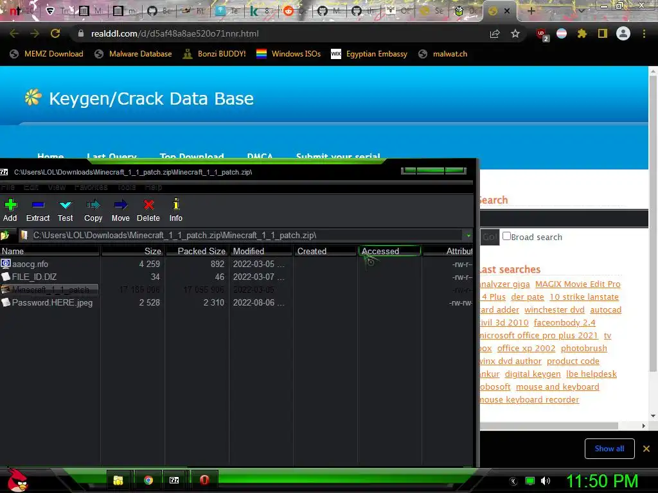
Task: Click the MAGIX Movie Edit Pro link
Action: point(578,284)
